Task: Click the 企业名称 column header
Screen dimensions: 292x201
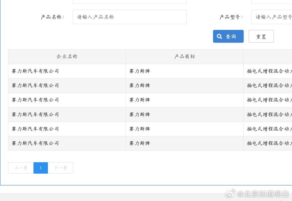Action: (67, 56)
